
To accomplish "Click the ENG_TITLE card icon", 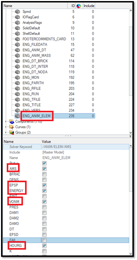I will pos(18,105).
